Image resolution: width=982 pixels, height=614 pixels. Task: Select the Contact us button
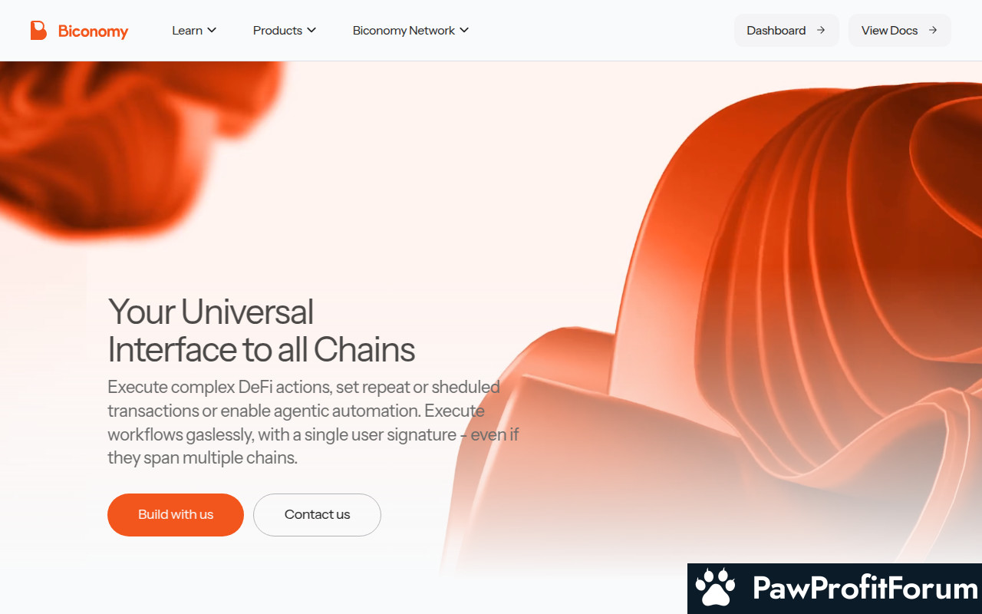click(x=317, y=515)
